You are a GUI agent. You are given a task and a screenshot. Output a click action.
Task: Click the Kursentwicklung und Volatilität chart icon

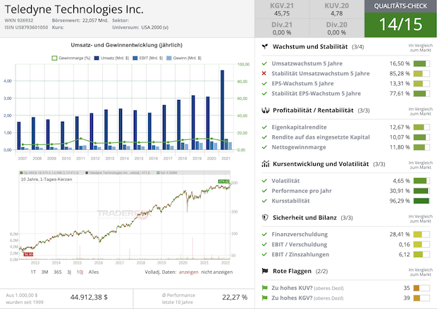pyautogui.click(x=265, y=164)
